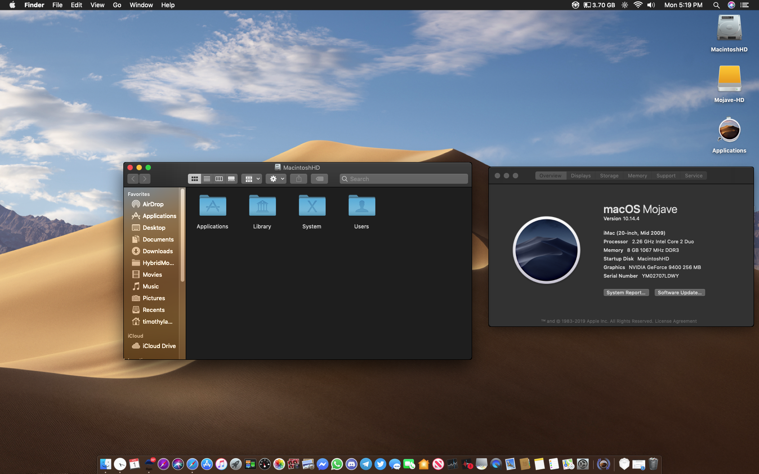The width and height of the screenshot is (759, 474).
Task: Open the License Agreement link
Action: [x=675, y=321]
